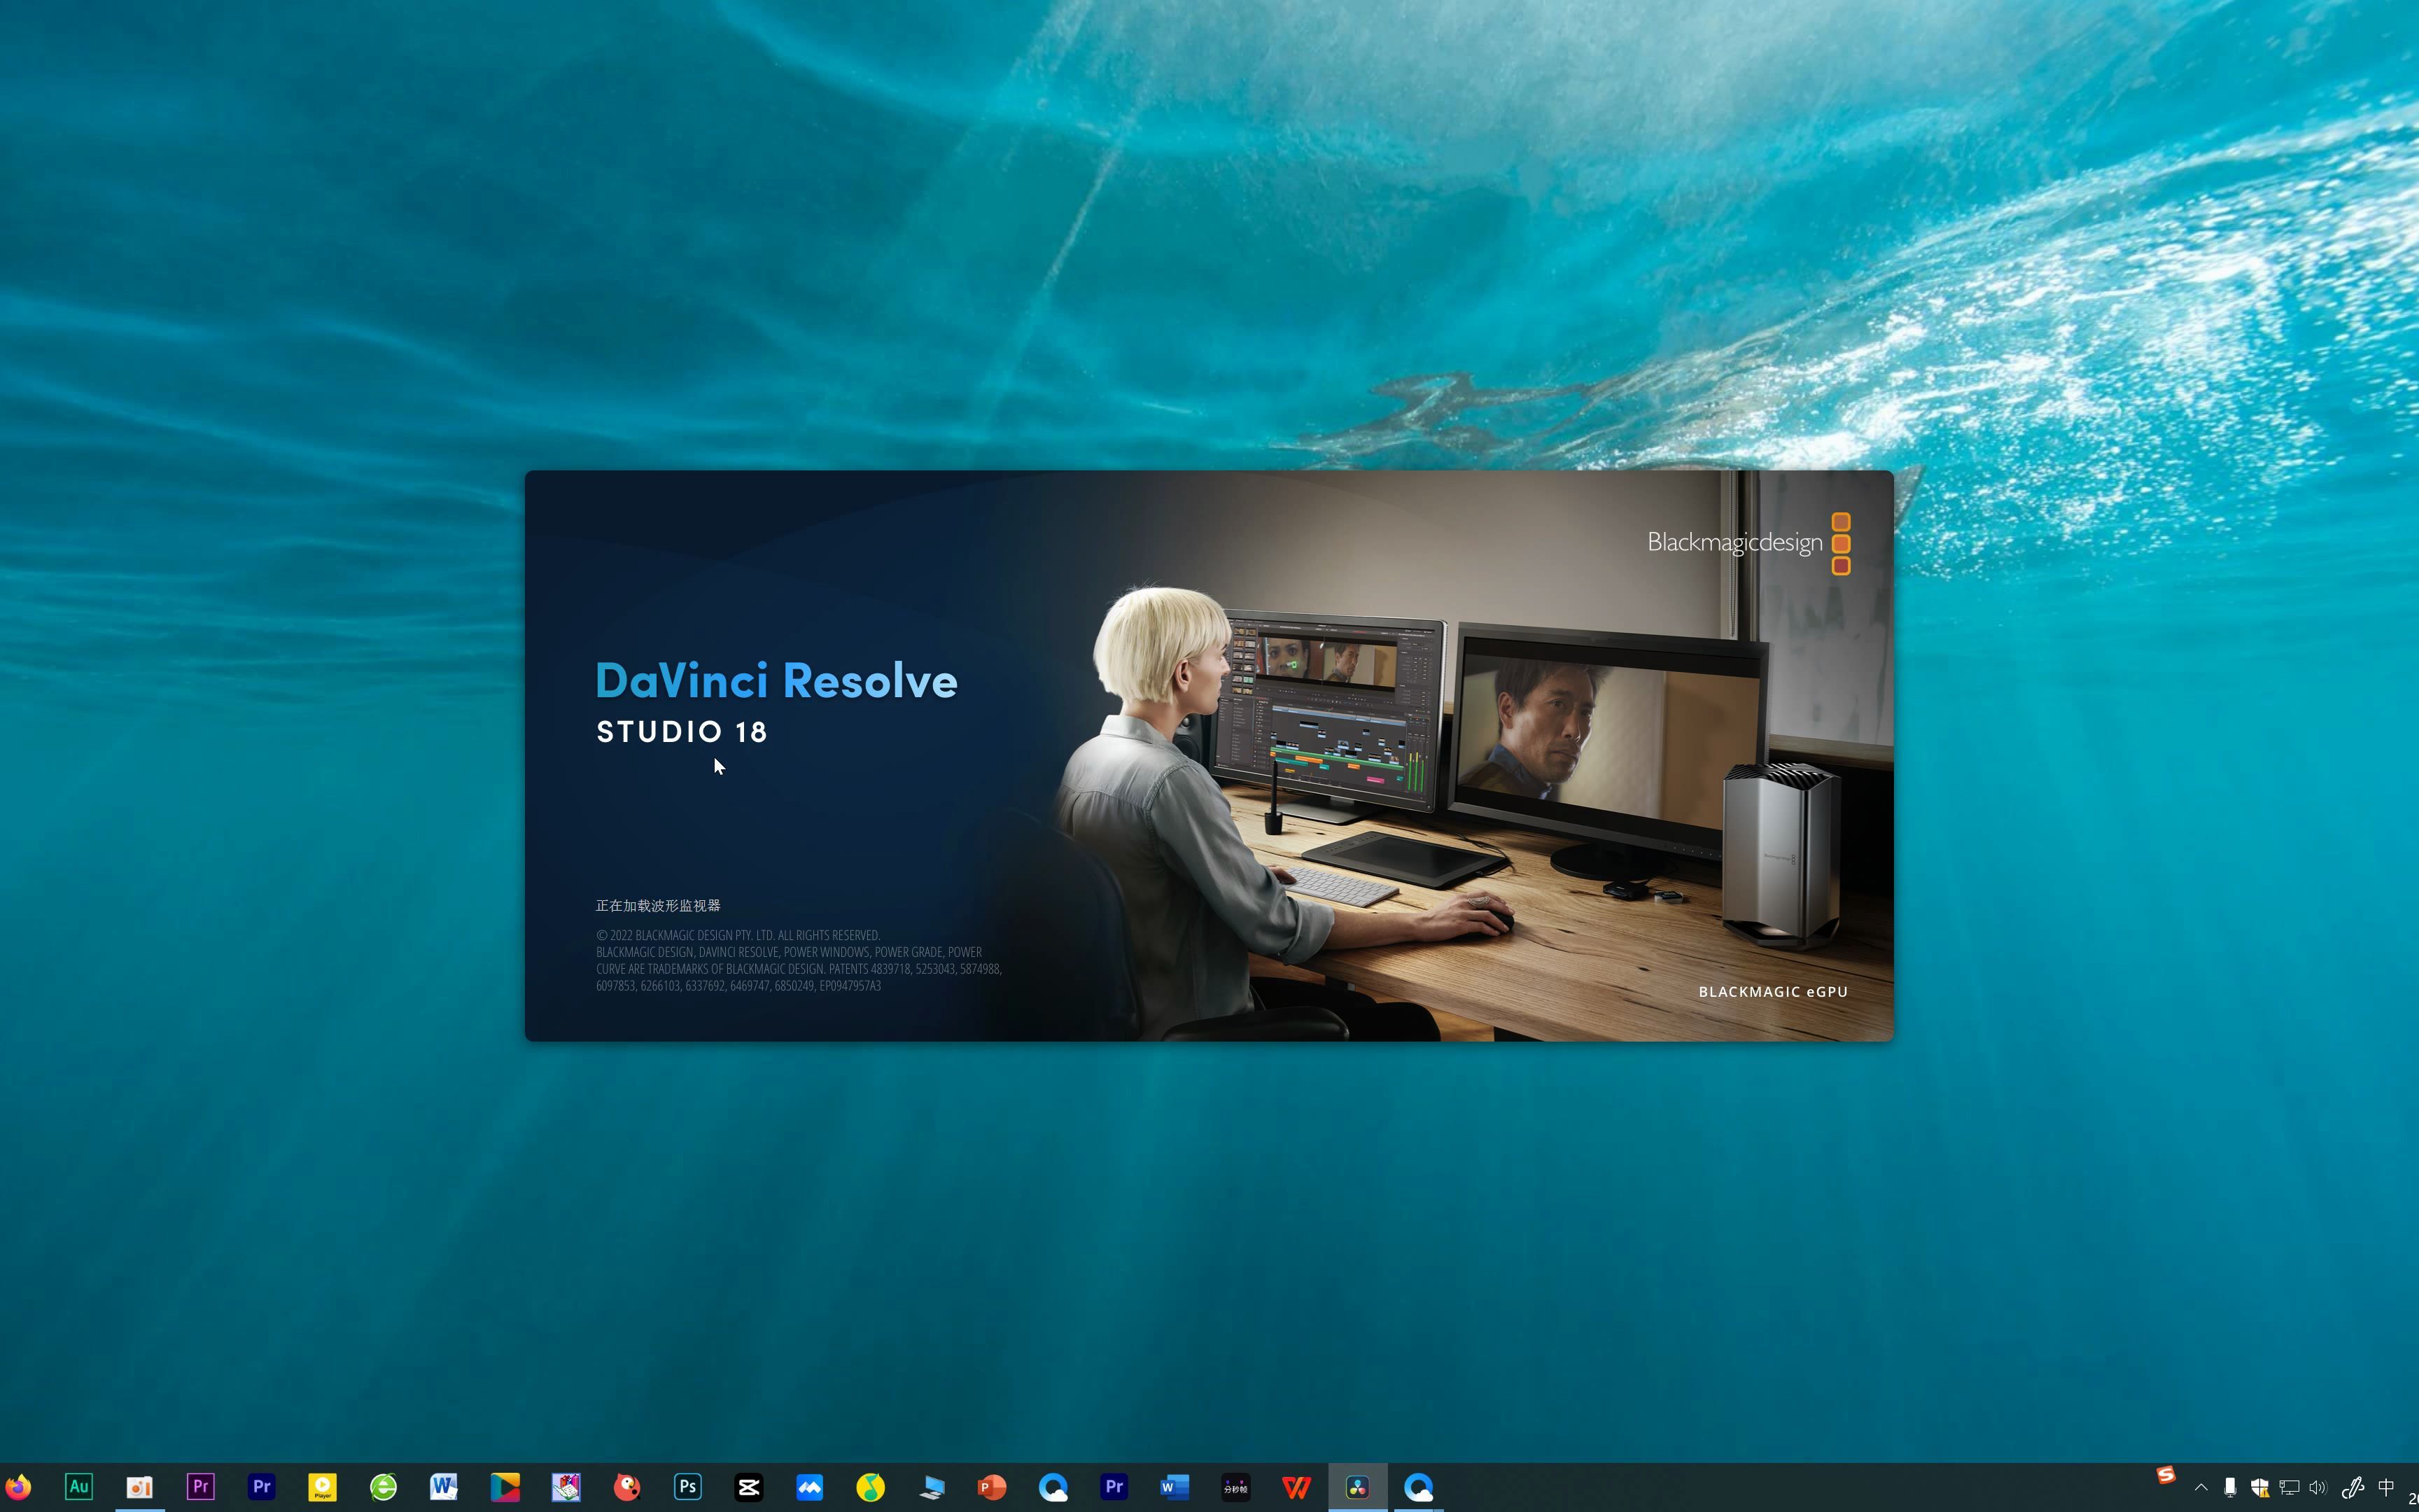Open the computer monitor icon in the taskbar
The height and width of the screenshot is (1512, 2419).
coord(932,1487)
